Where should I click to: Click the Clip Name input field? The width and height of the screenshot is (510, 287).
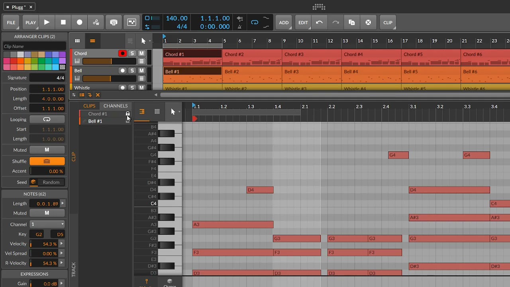[34, 46]
